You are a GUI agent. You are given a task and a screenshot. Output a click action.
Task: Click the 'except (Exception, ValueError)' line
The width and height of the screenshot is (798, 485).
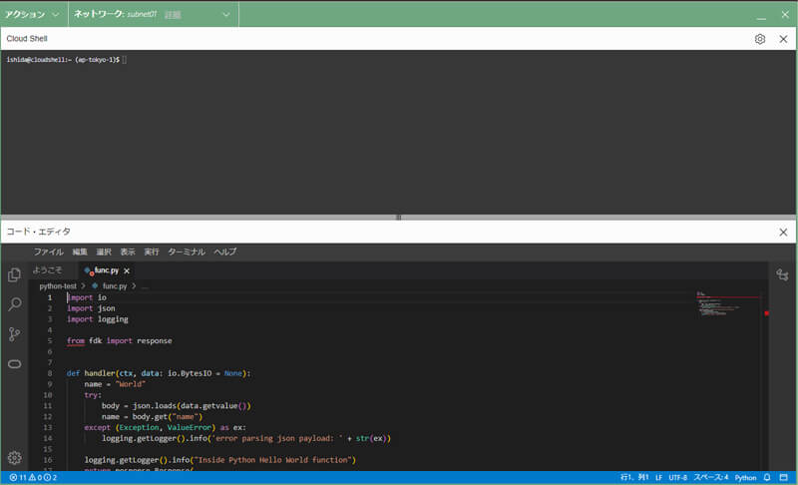point(165,427)
